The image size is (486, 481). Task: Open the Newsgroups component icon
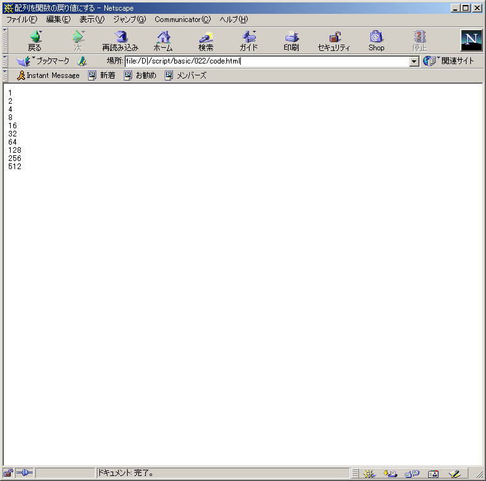click(412, 473)
